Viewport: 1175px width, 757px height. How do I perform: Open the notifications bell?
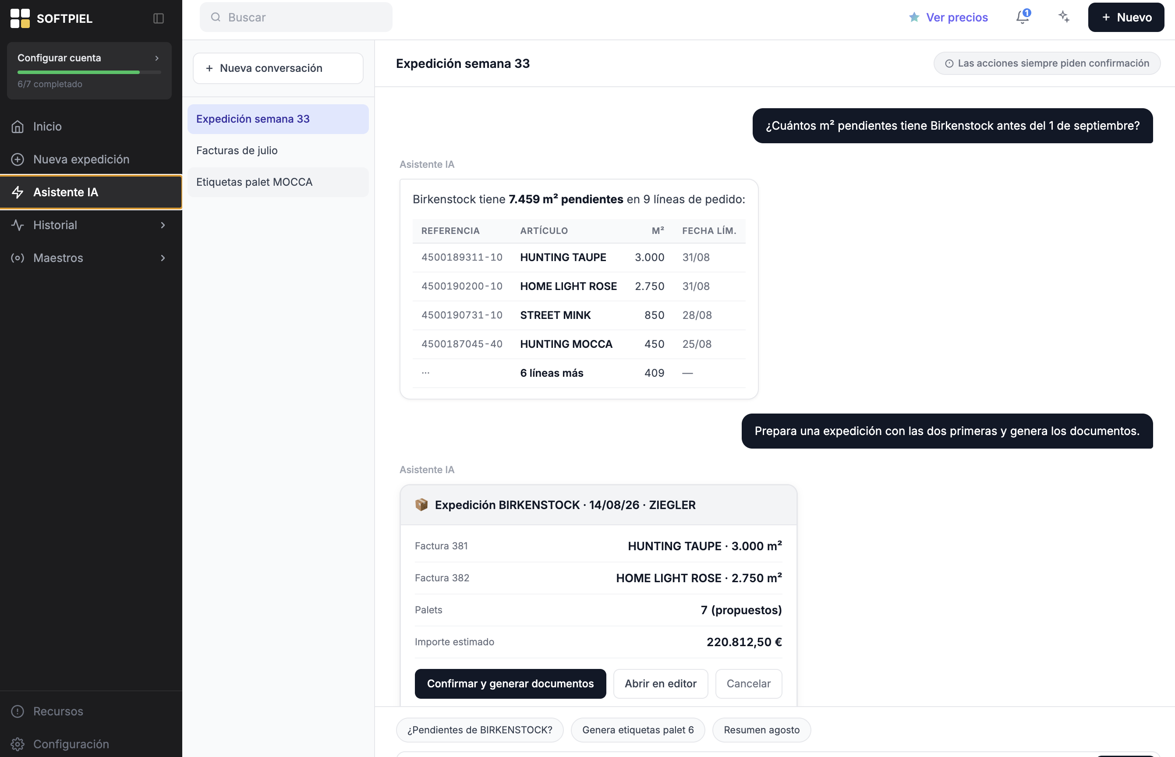pos(1023,17)
